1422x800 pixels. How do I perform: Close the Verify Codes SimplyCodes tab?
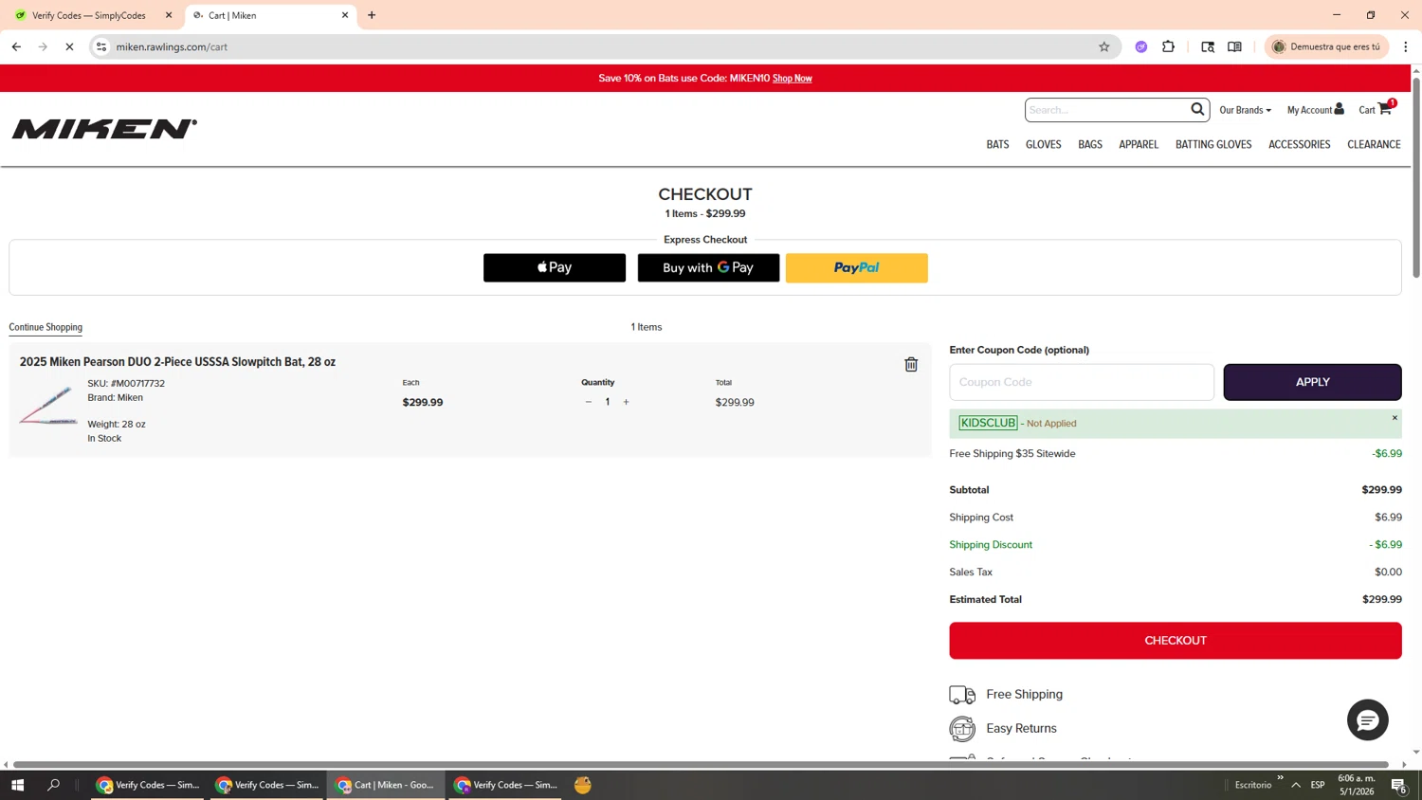(x=169, y=15)
